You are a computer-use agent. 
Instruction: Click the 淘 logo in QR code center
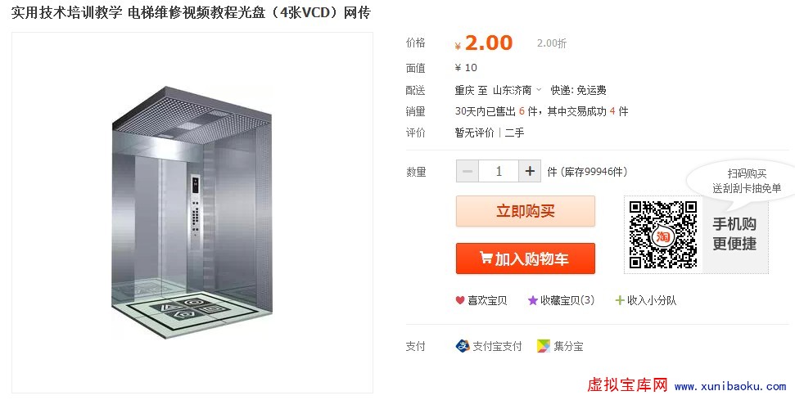[662, 236]
